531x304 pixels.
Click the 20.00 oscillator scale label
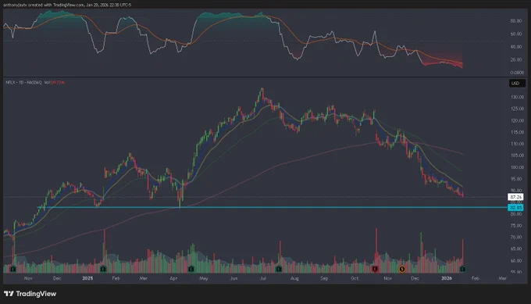(516, 59)
